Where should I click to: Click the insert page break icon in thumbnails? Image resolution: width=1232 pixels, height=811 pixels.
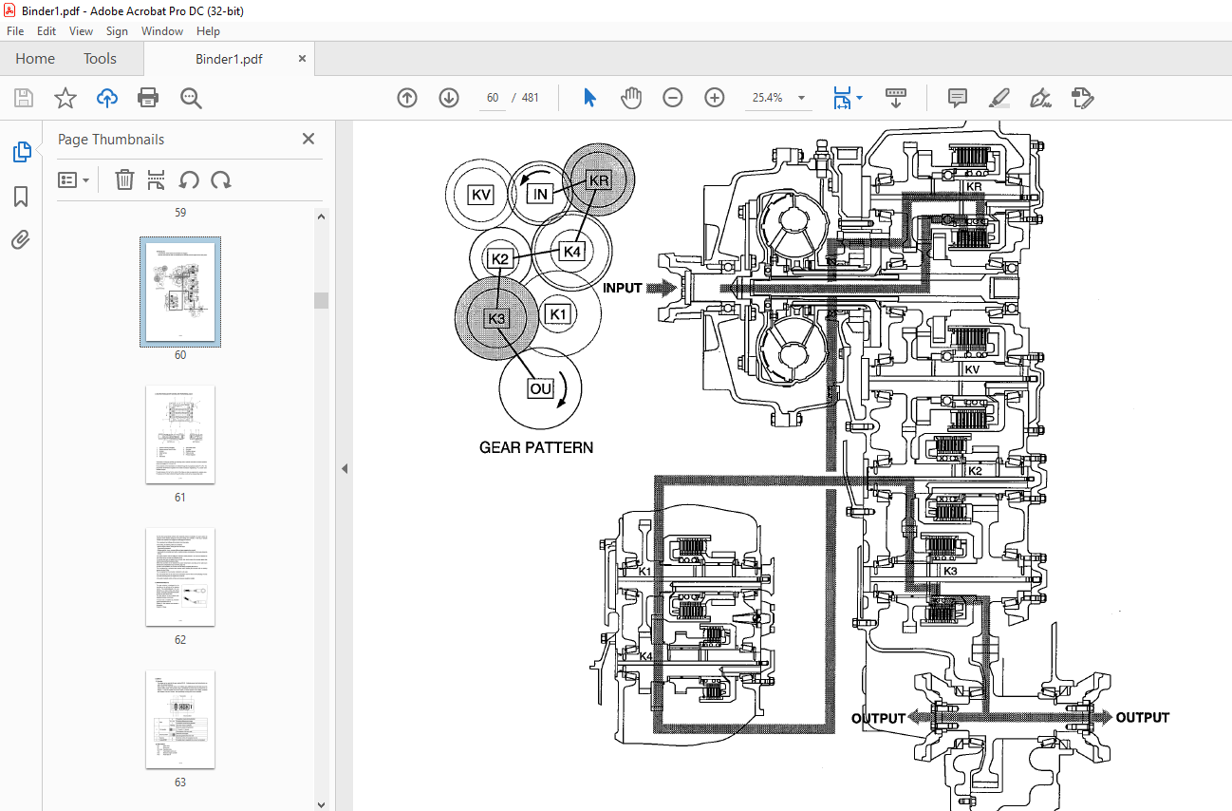coord(157,179)
